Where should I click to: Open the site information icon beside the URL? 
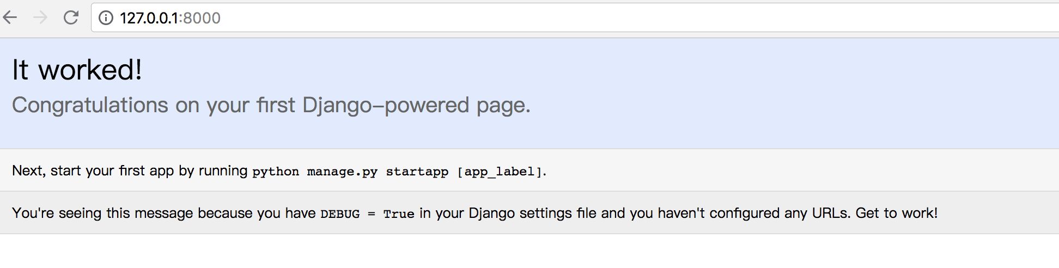coord(106,18)
